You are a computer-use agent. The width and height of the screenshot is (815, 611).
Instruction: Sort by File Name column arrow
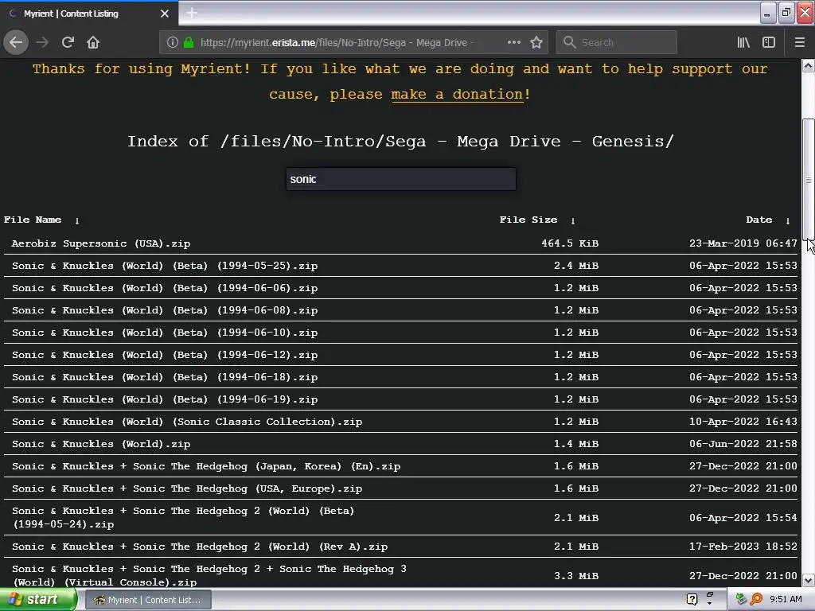point(77,221)
